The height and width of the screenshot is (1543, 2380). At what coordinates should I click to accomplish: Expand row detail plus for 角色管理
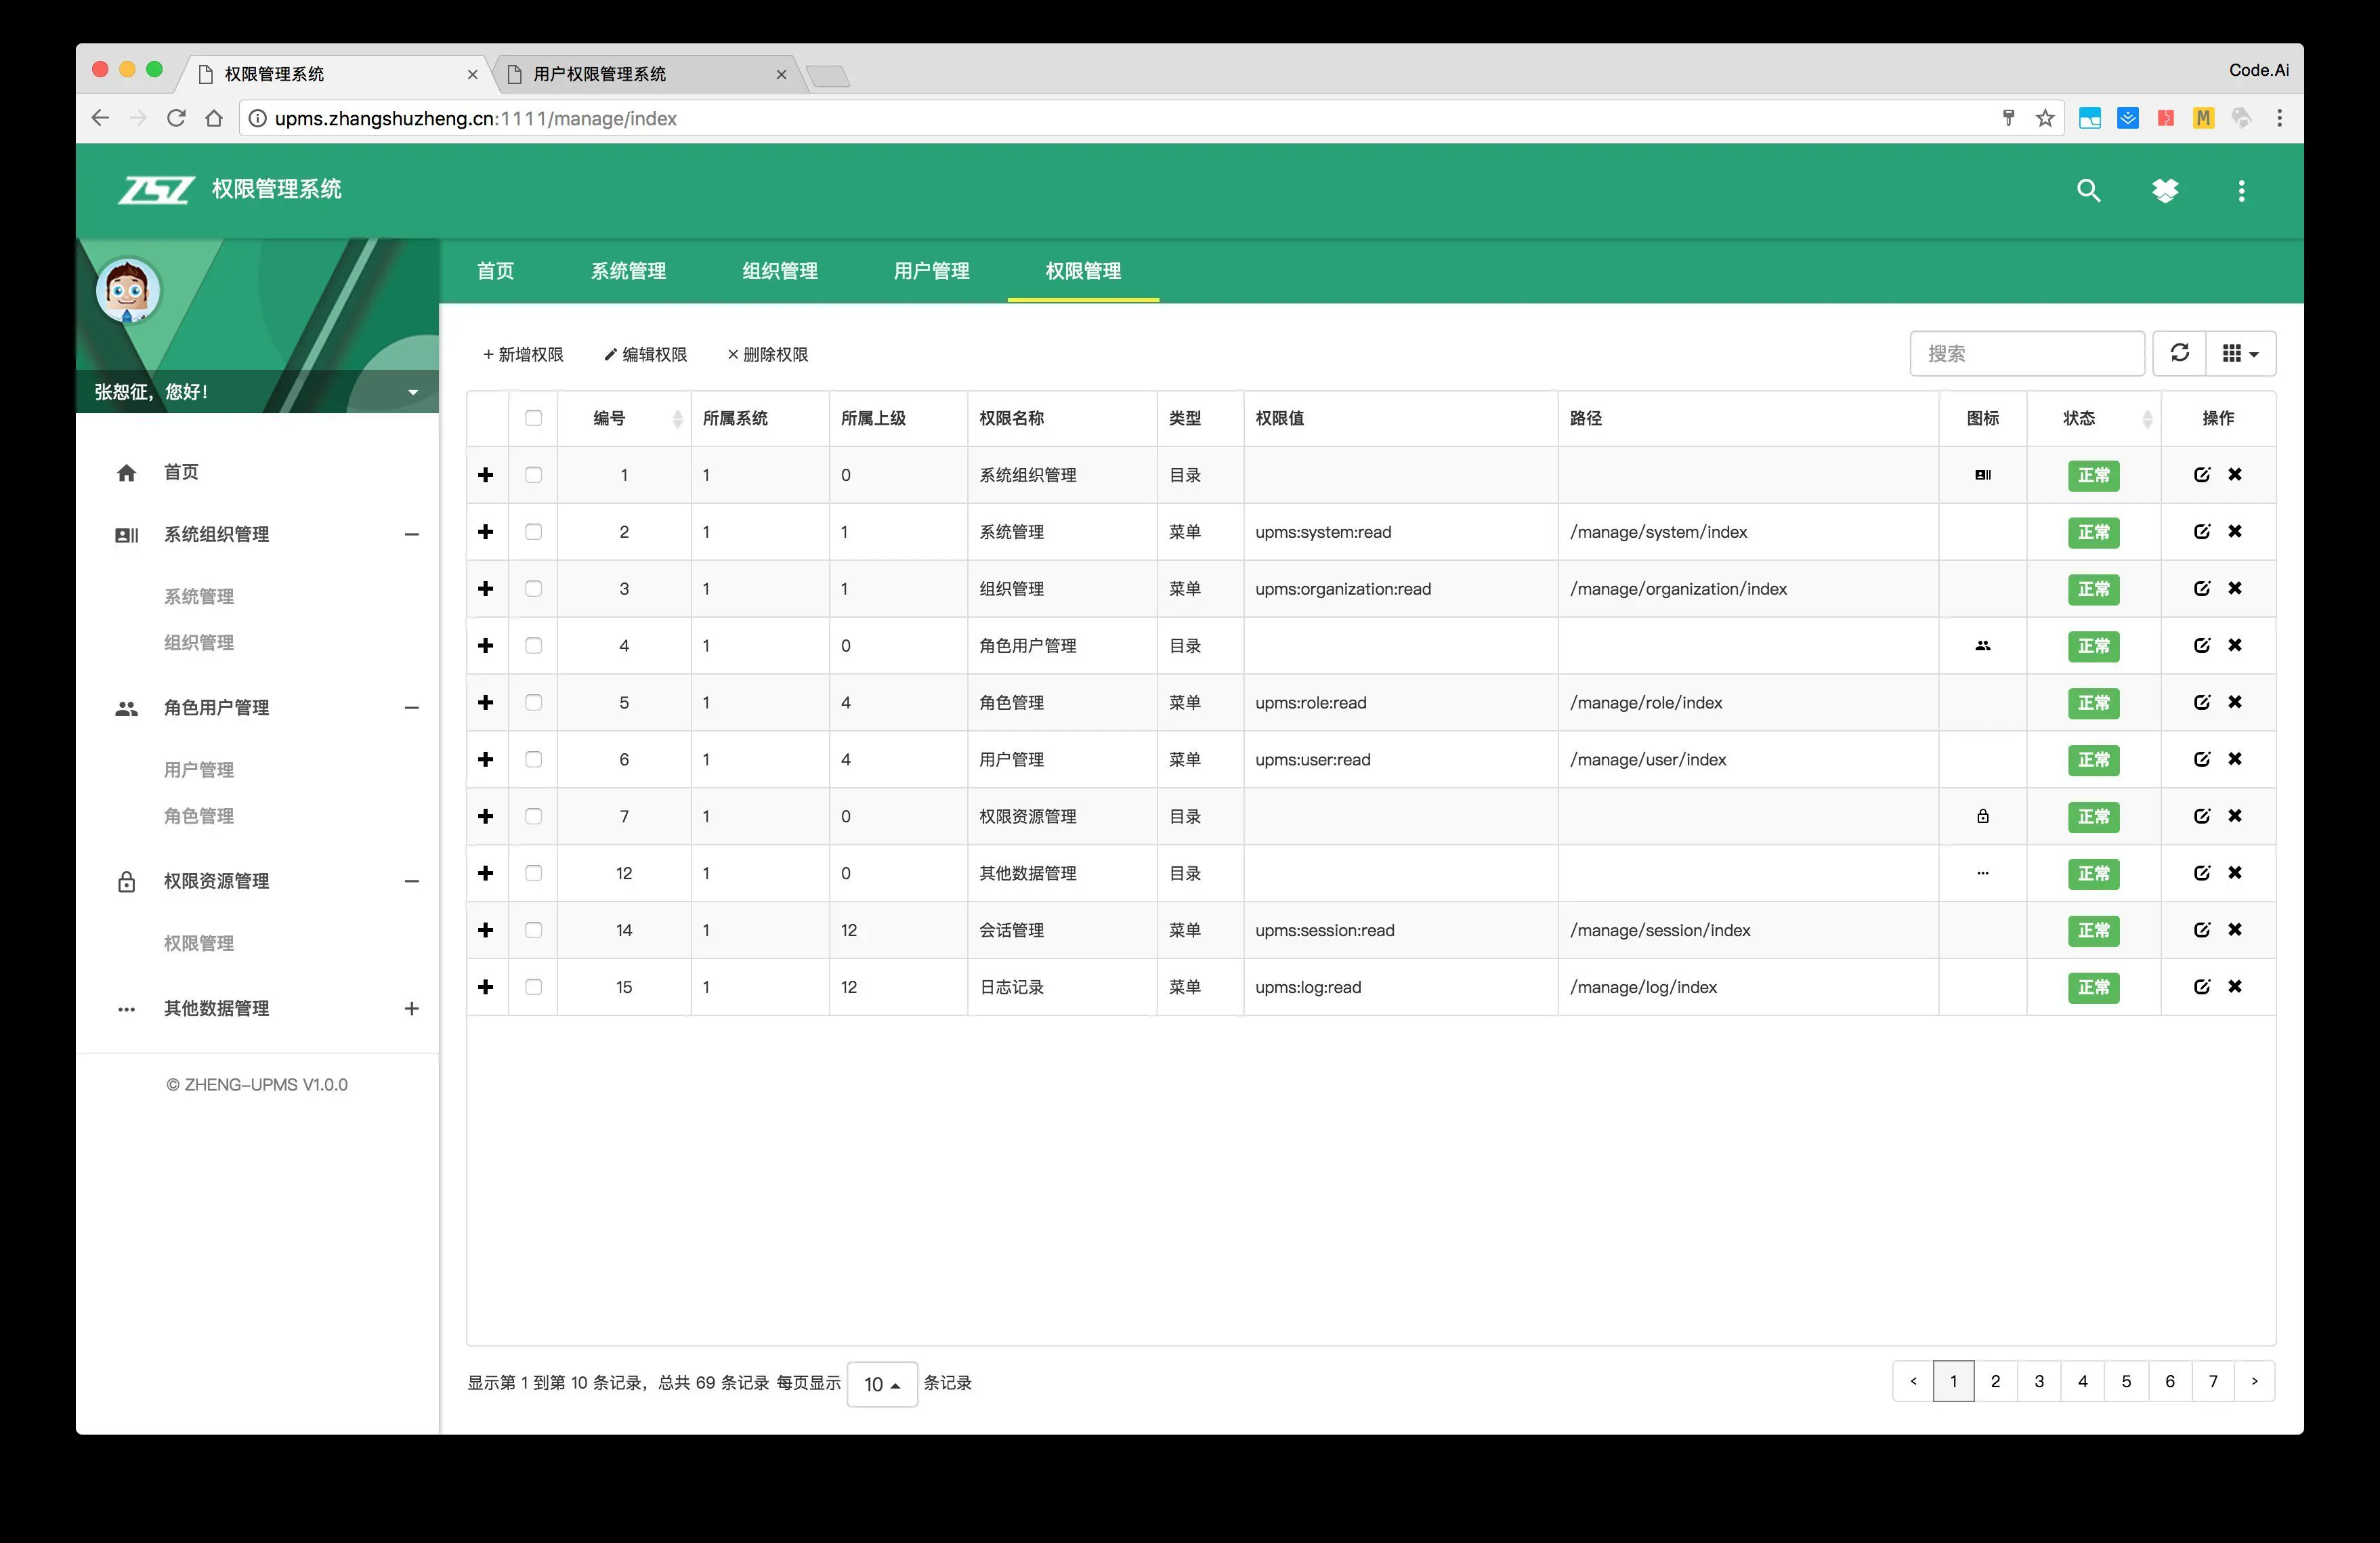tap(486, 702)
